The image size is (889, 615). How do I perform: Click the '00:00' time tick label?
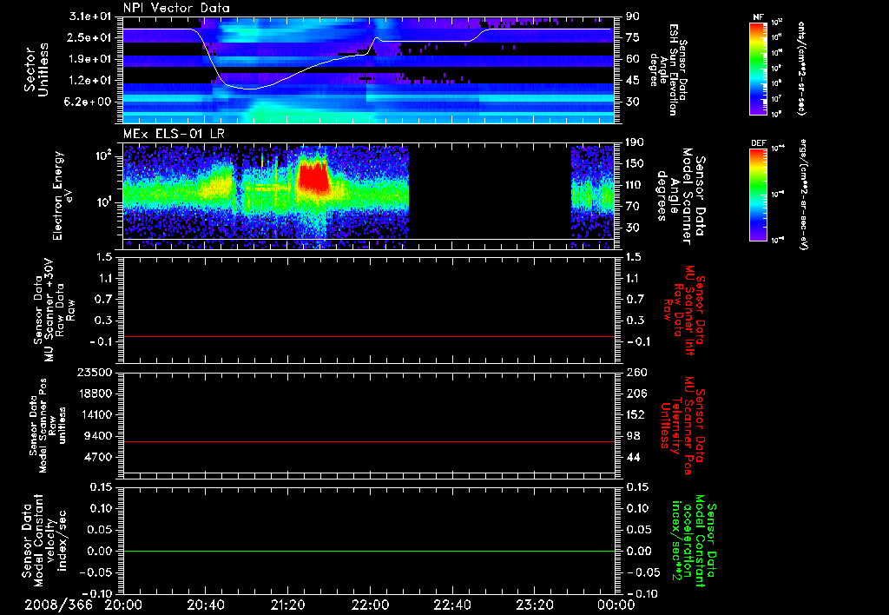click(616, 605)
